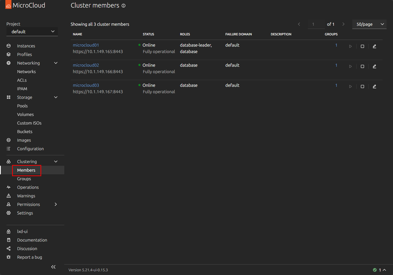Image resolution: width=393 pixels, height=275 pixels.
Task: Evacuate microcloud02 with the stop icon
Action: pyautogui.click(x=362, y=66)
